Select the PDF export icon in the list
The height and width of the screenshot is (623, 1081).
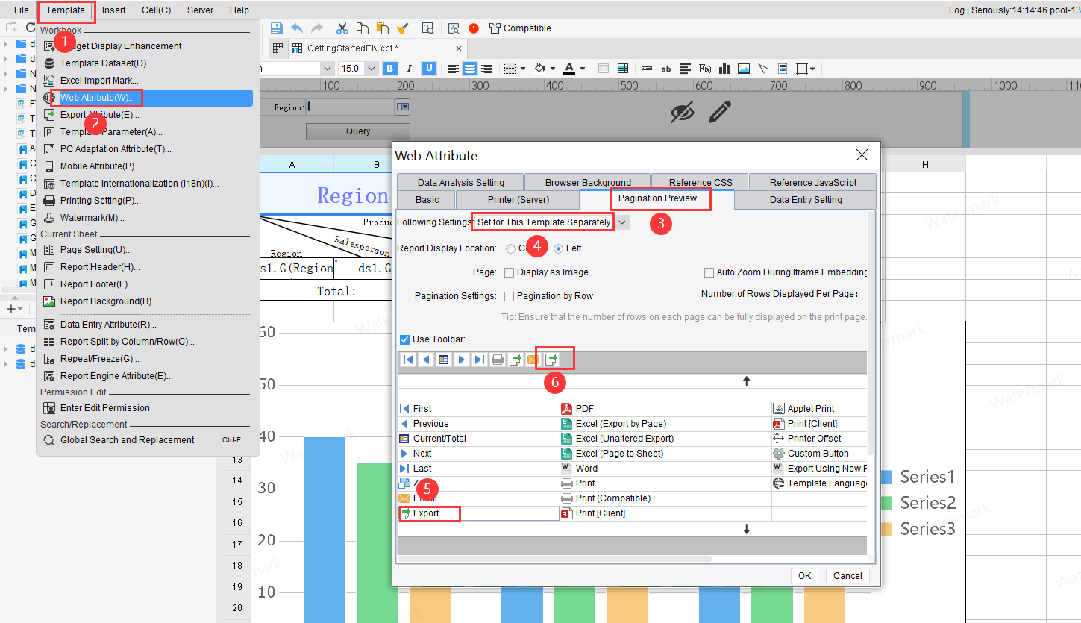[x=565, y=408]
